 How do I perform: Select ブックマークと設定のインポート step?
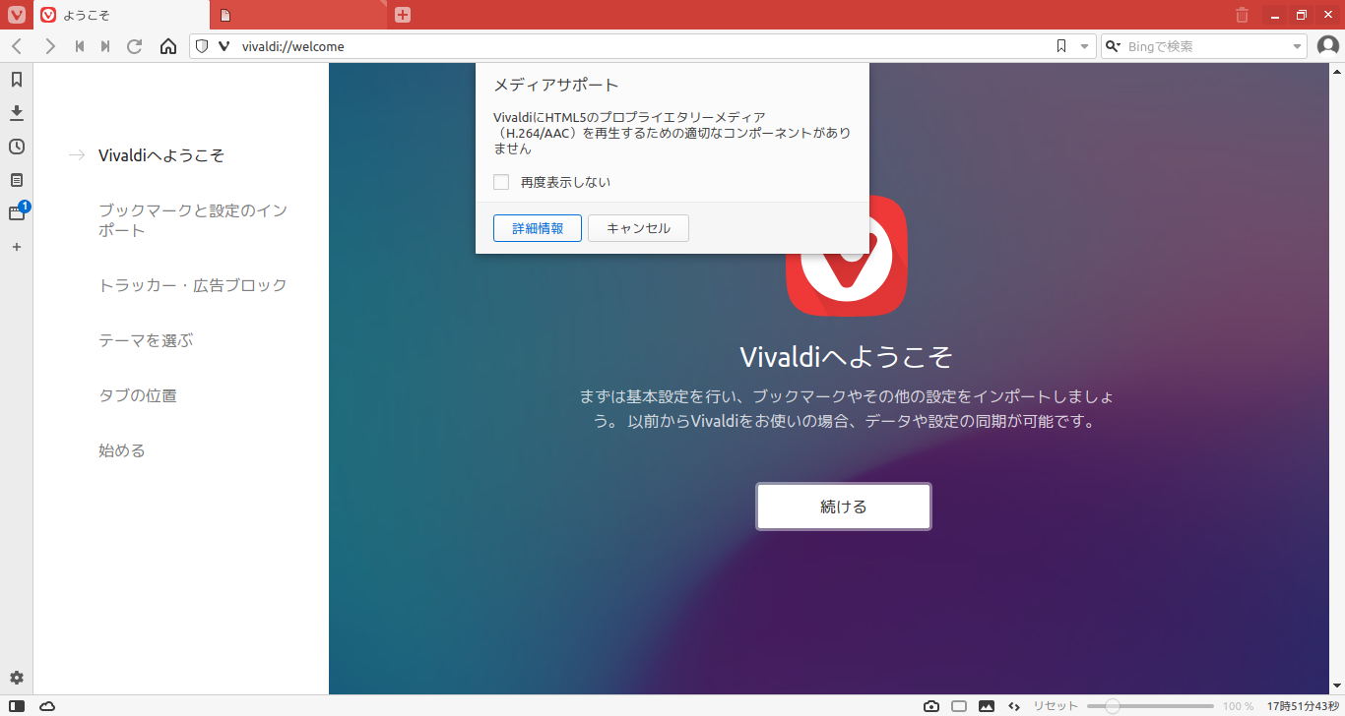[193, 220]
